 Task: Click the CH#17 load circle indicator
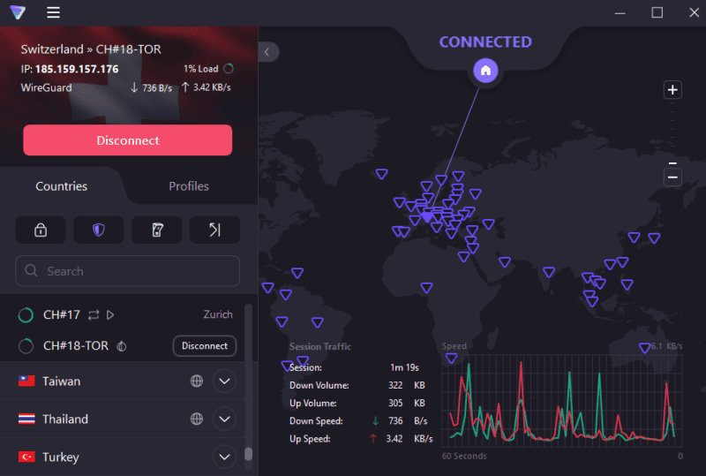tap(26, 314)
